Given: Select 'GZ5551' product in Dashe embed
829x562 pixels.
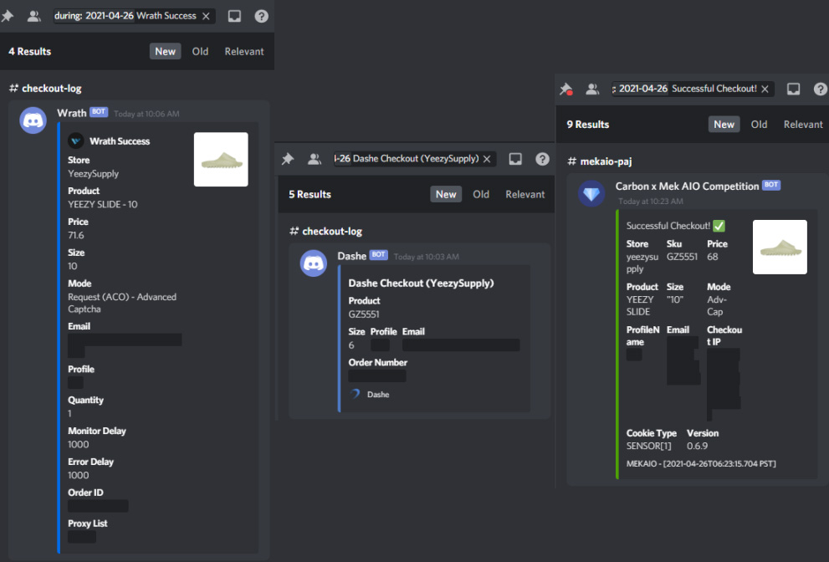Looking at the screenshot, I should (x=364, y=314).
